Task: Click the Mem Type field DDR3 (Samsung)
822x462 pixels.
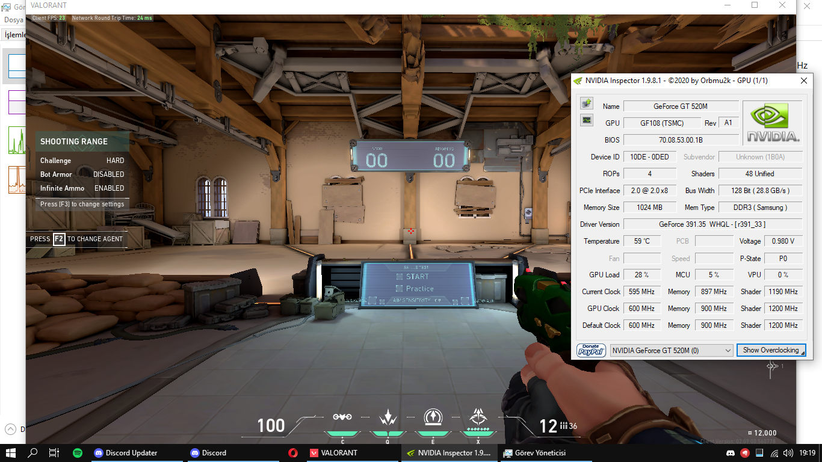Action: click(x=760, y=208)
